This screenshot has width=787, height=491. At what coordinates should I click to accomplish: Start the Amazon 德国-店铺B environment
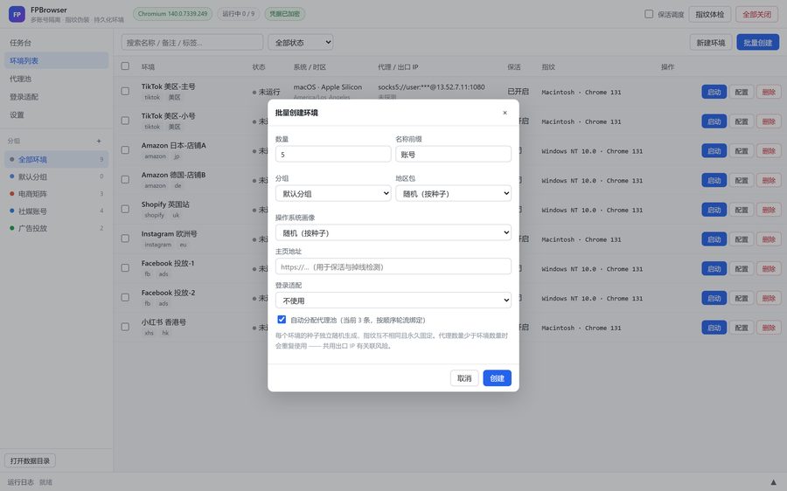(x=714, y=180)
